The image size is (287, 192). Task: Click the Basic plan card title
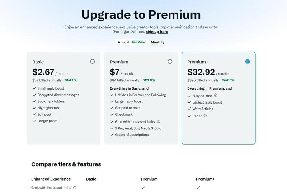tap(38, 62)
